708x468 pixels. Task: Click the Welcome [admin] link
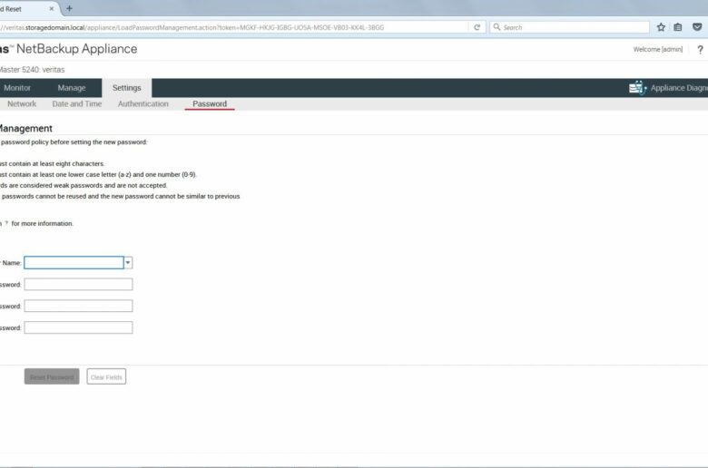click(x=657, y=50)
